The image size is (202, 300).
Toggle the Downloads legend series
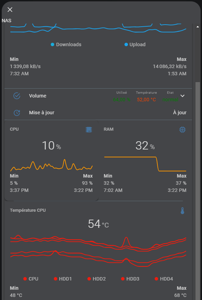click(x=66, y=44)
